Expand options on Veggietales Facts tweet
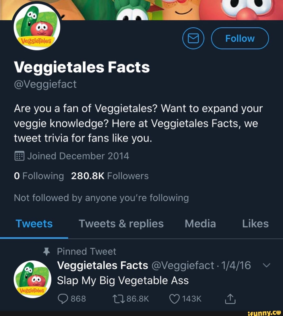The width and height of the screenshot is (283, 316). tap(267, 265)
